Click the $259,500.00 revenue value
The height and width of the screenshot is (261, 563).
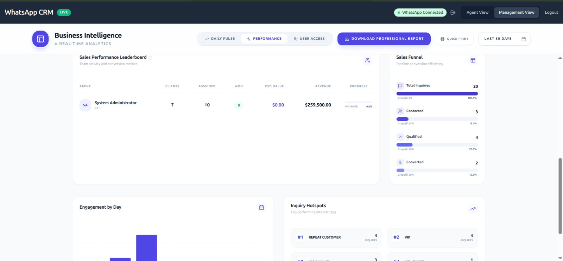click(318, 105)
